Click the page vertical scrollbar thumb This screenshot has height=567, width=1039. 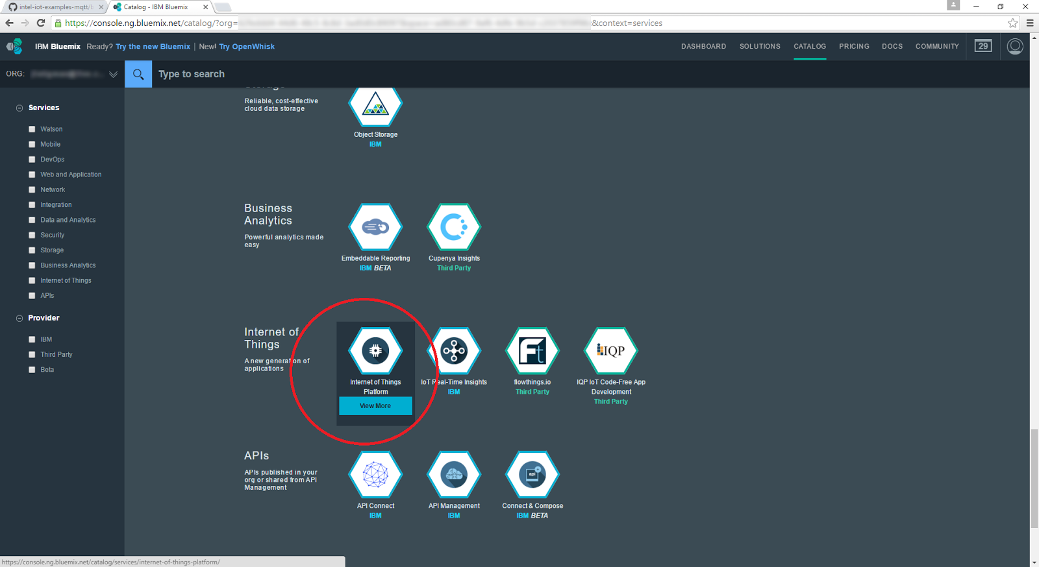[1034, 479]
